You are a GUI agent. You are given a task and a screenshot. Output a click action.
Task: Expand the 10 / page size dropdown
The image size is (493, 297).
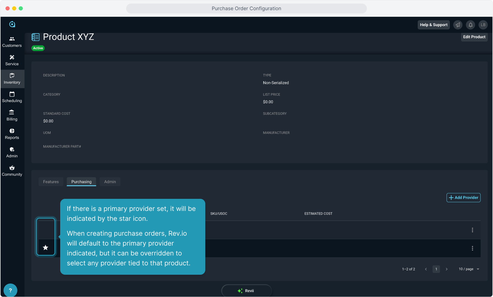click(x=469, y=269)
